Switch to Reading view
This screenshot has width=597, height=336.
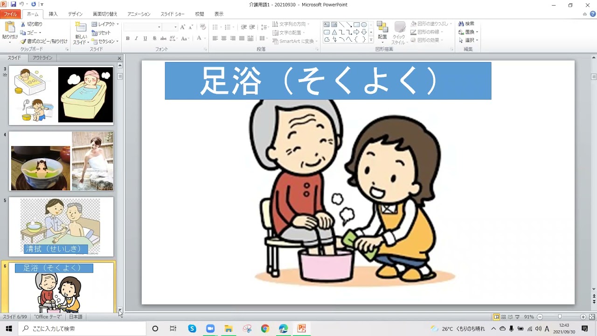(510, 317)
